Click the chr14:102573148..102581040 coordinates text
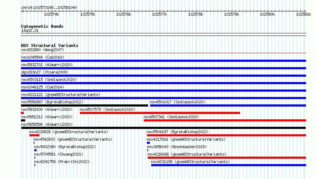This screenshot has width=316, height=179. tap(49, 7)
